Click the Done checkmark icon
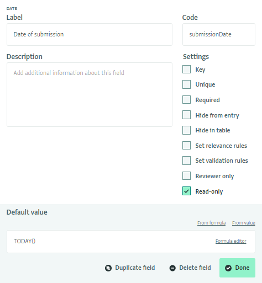Image resolution: width=262 pixels, height=283 pixels. click(228, 268)
